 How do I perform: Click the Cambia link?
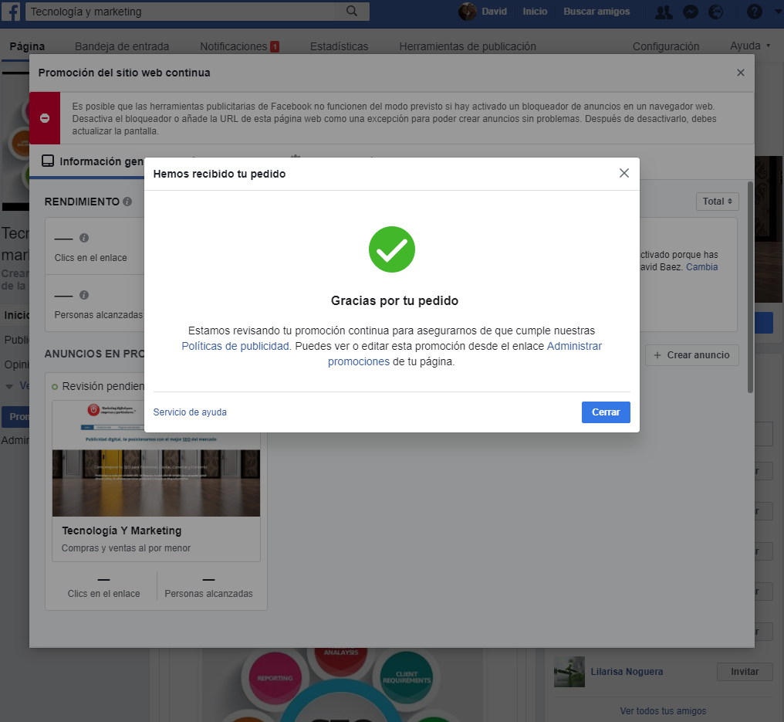pyautogui.click(x=701, y=266)
